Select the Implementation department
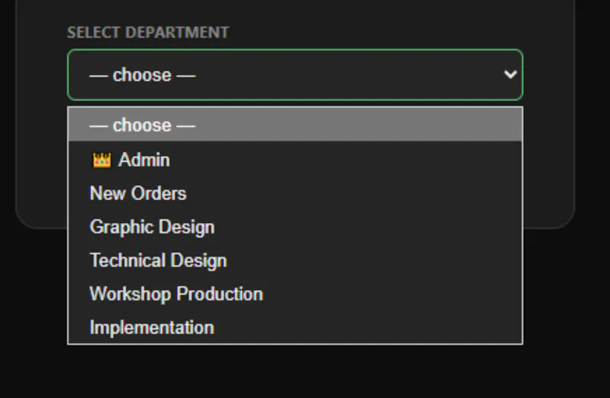This screenshot has height=398, width=610. click(x=295, y=327)
